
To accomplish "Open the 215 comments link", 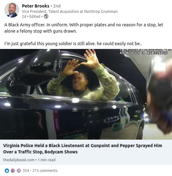I will point(45,170).
